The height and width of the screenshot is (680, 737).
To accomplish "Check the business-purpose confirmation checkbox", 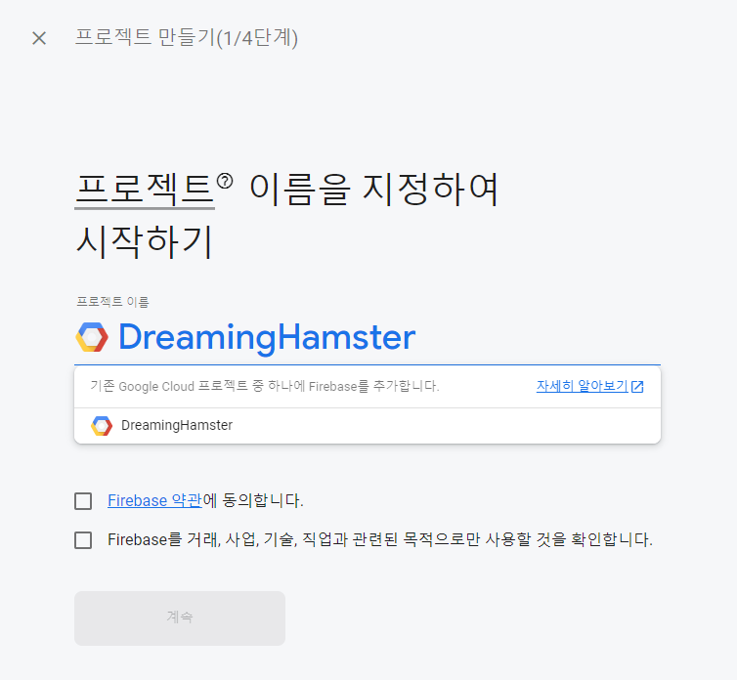I will pos(83,540).
